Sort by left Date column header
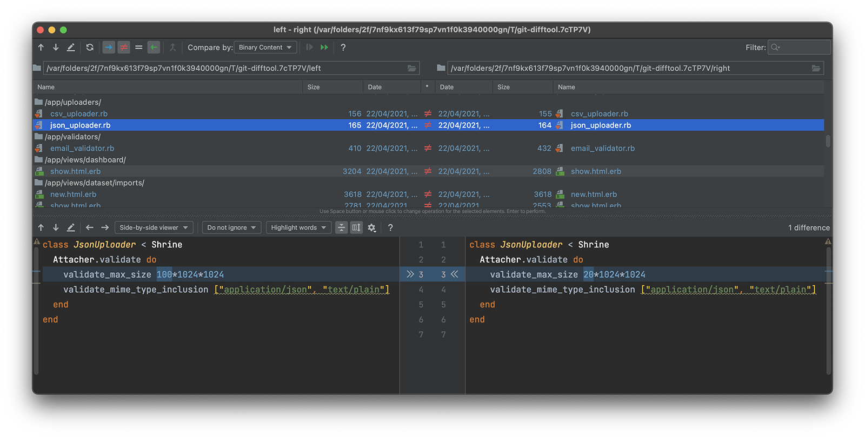 (x=391, y=87)
